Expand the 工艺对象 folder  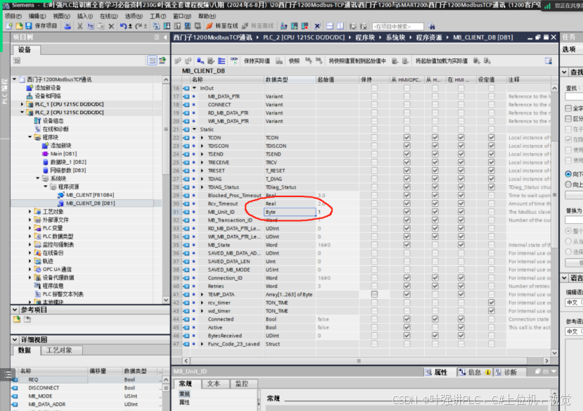coord(30,211)
